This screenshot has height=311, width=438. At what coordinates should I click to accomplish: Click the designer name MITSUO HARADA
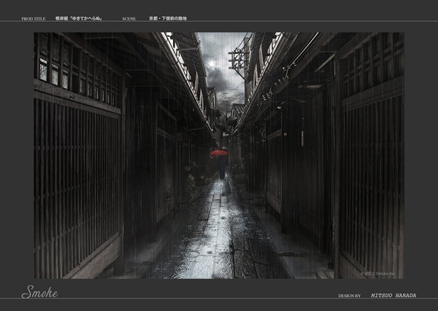point(392,296)
